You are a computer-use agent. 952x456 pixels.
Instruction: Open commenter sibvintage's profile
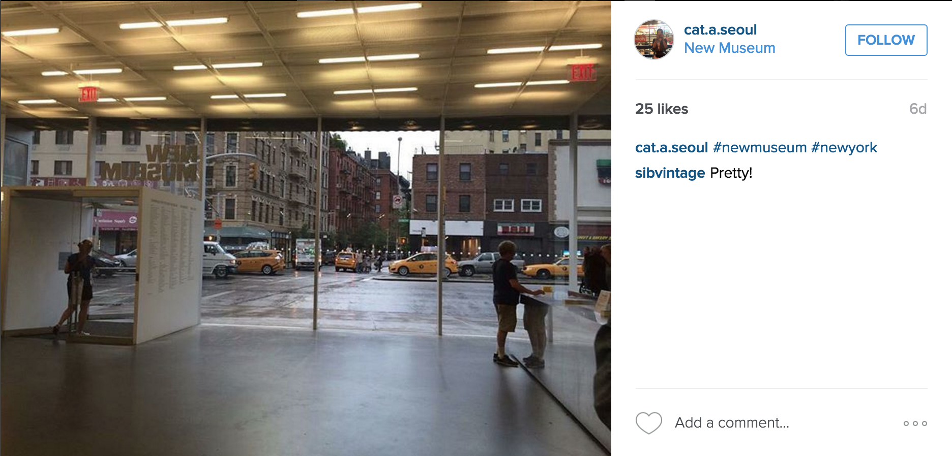click(670, 173)
